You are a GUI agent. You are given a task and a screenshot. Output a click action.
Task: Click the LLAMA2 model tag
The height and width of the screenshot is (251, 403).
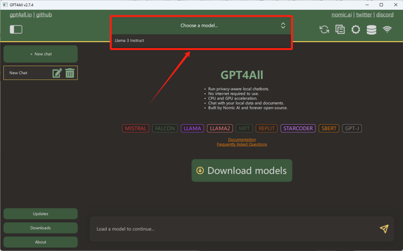click(x=220, y=128)
